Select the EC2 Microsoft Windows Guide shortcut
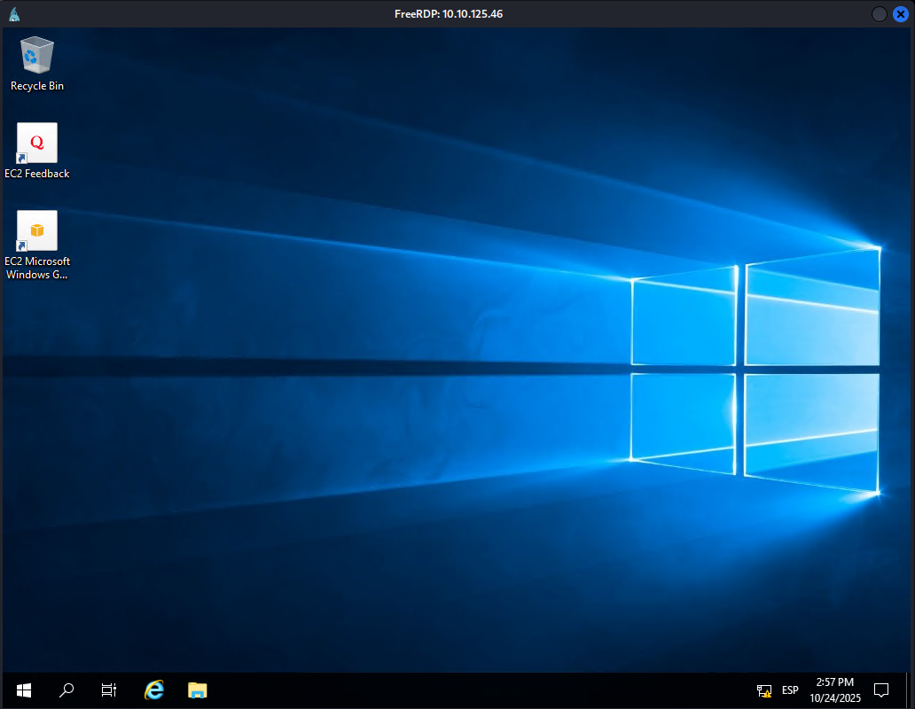 [36, 245]
